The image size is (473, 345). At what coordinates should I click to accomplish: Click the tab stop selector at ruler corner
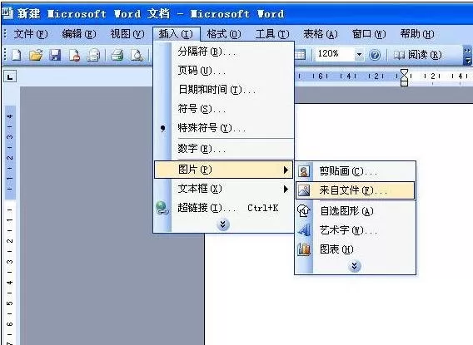click(10, 76)
